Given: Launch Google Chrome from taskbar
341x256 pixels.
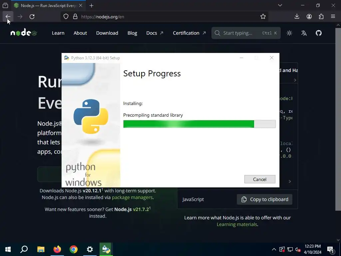Looking at the screenshot, I should pos(74,249).
